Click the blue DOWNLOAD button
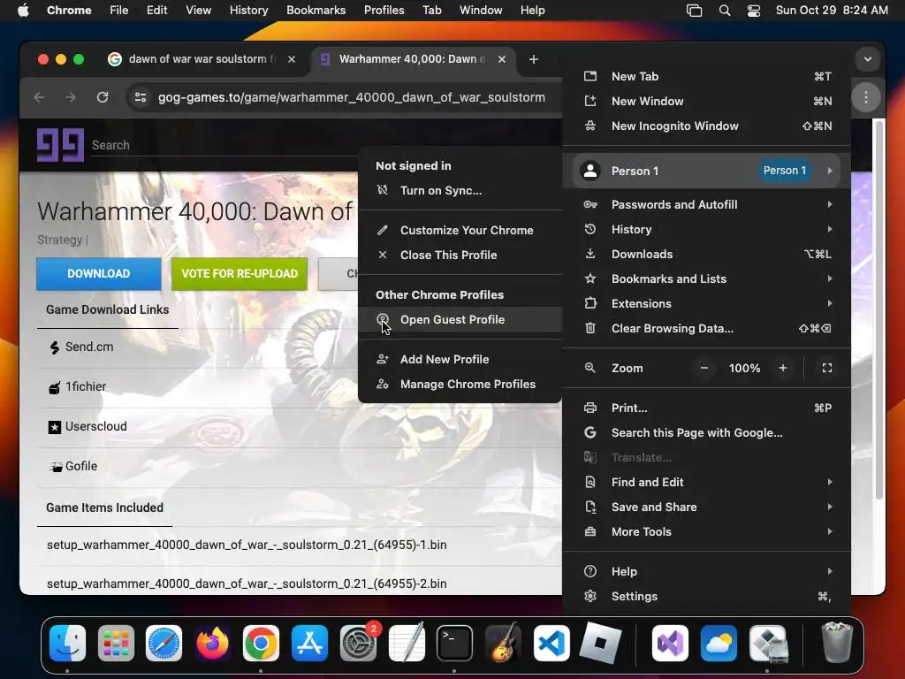Viewport: 905px width, 679px height. [x=99, y=274]
